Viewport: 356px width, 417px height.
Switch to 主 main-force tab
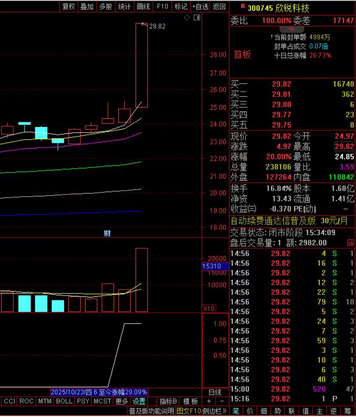(319, 411)
